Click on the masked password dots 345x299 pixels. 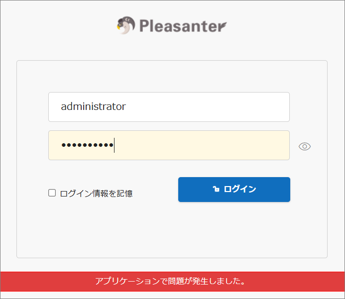(x=87, y=145)
